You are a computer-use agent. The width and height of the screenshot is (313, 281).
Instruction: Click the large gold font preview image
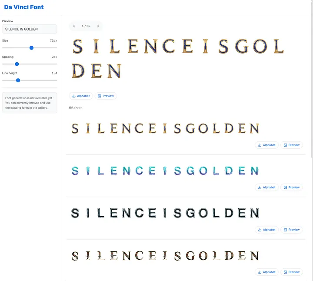[178, 58]
